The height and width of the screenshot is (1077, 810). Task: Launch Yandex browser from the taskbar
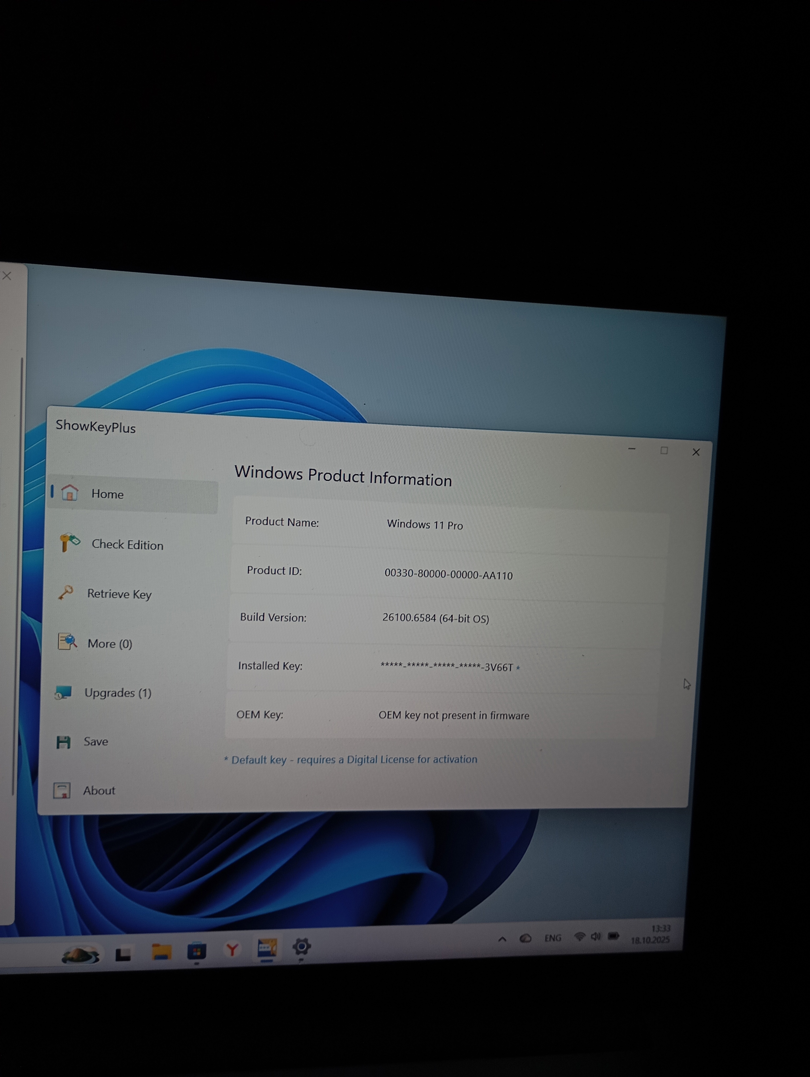232,949
